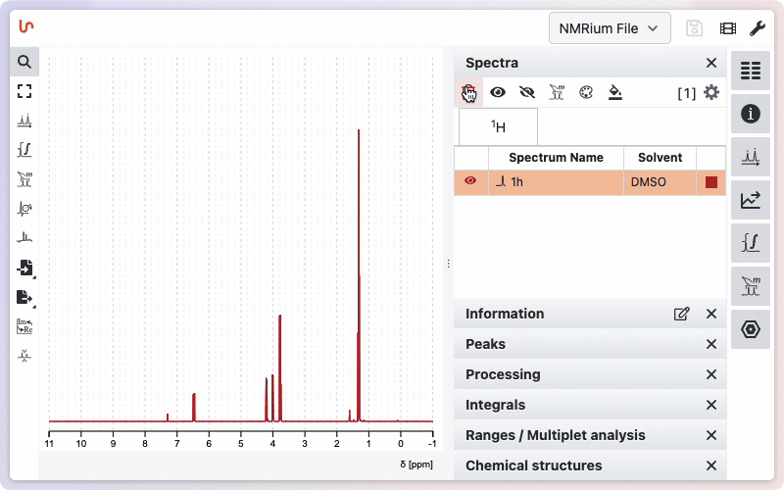This screenshot has width=784, height=490.
Task: Click the red color swatch for 1h spectrum
Action: coord(710,182)
